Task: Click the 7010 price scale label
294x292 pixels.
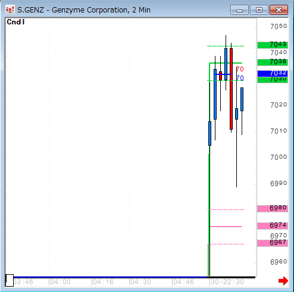Action: pos(279,131)
